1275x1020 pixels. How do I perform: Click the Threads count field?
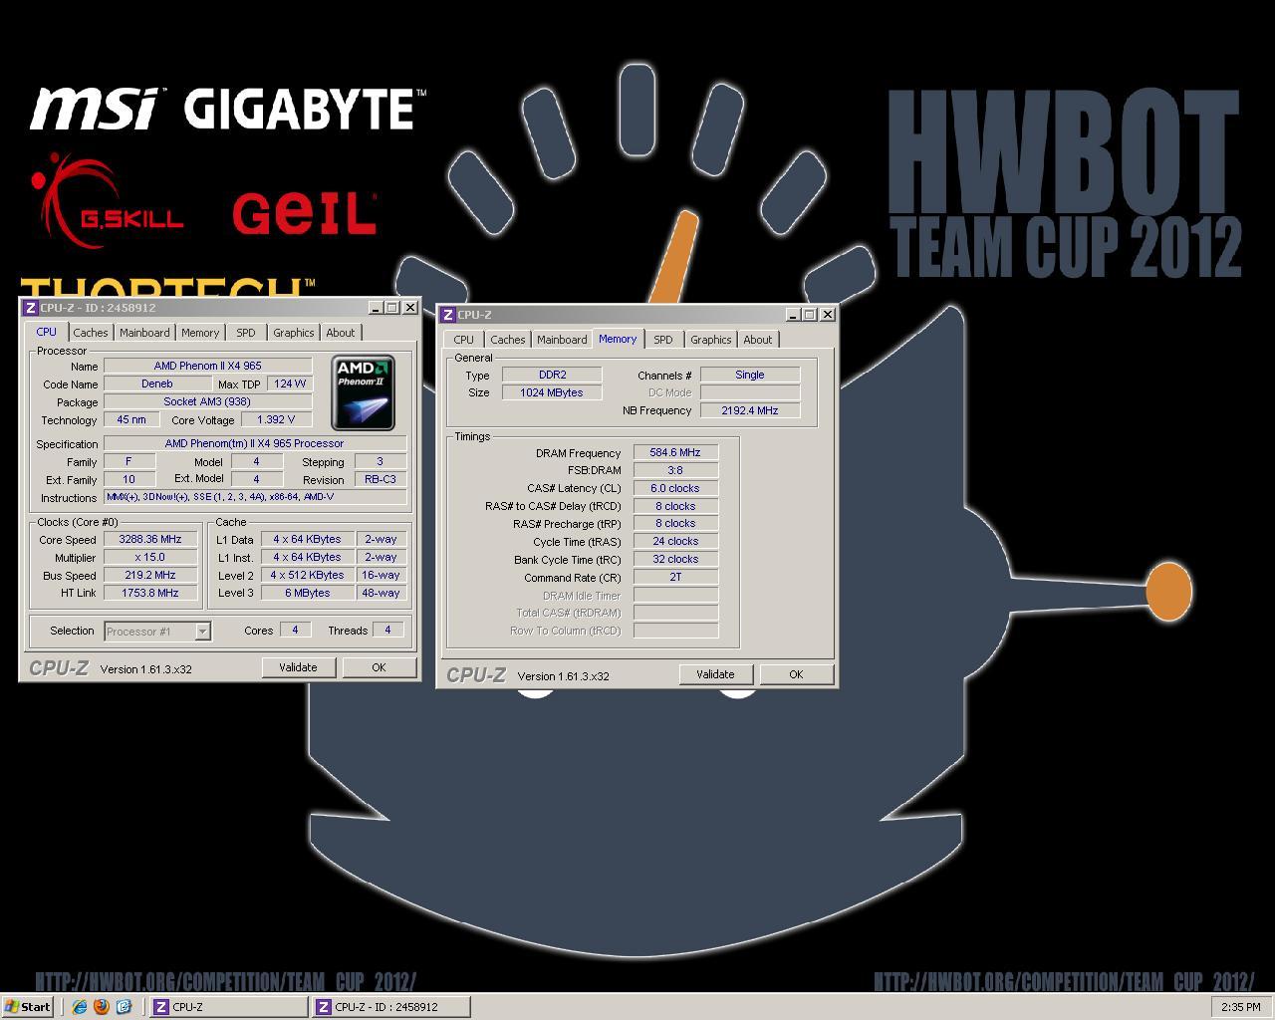388,630
